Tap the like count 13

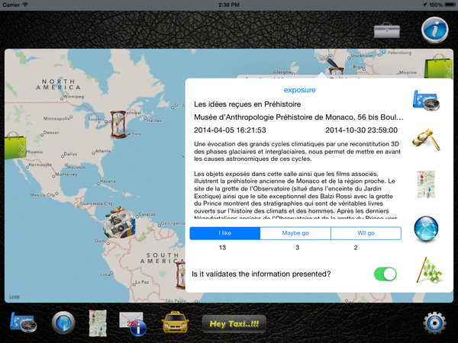point(223,248)
